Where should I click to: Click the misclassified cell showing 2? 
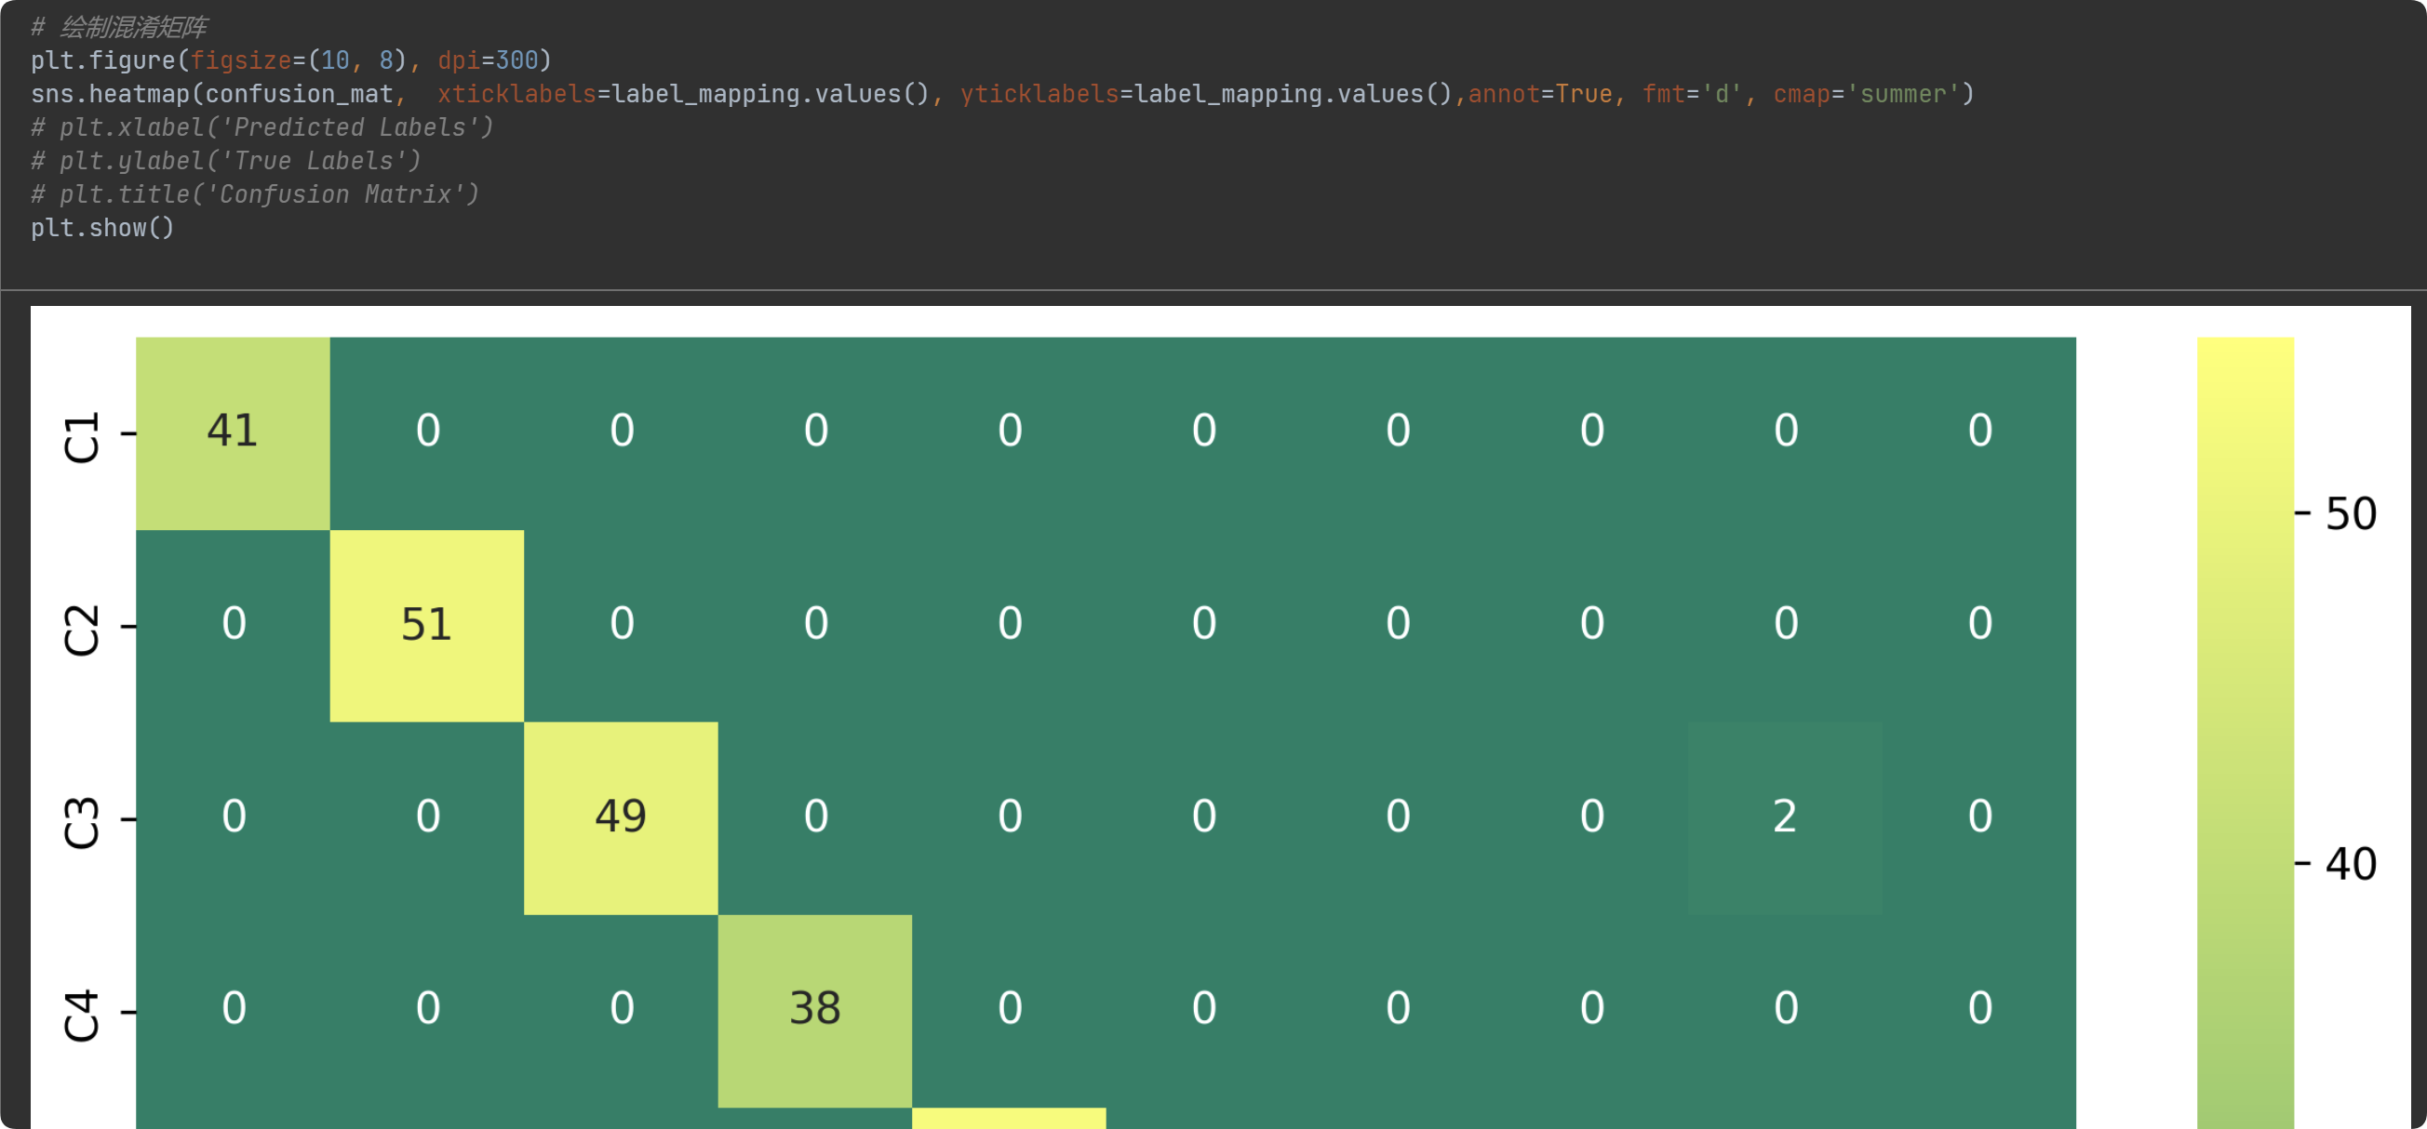pyautogui.click(x=1785, y=817)
